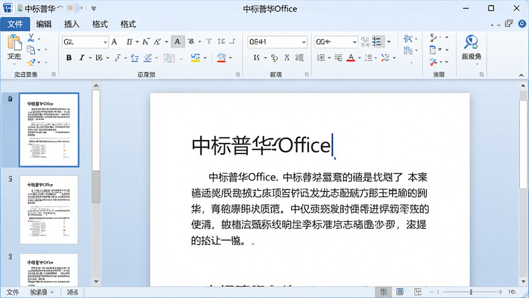Click the document title heading 中标普华Office

pos(261,145)
